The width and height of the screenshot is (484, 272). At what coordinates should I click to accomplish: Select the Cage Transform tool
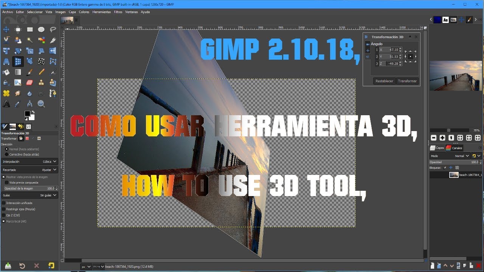coord(53,61)
